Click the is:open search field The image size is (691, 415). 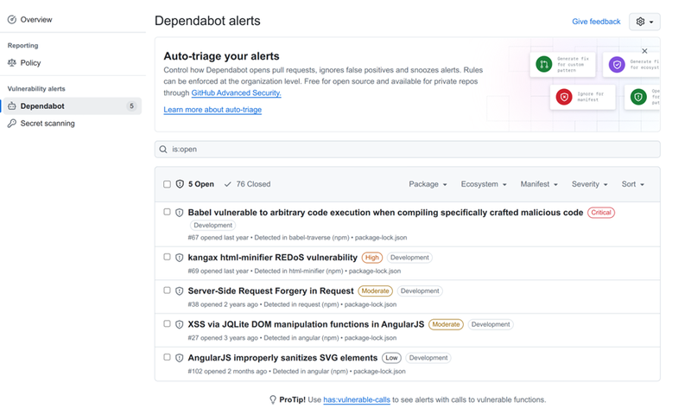407,150
